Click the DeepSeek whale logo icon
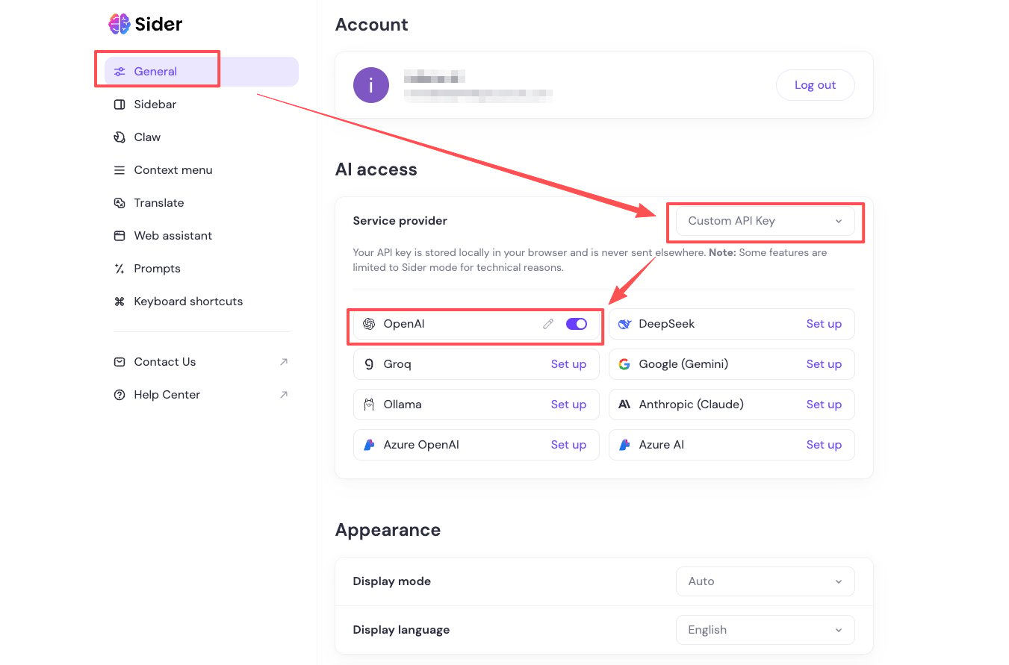 click(x=625, y=324)
